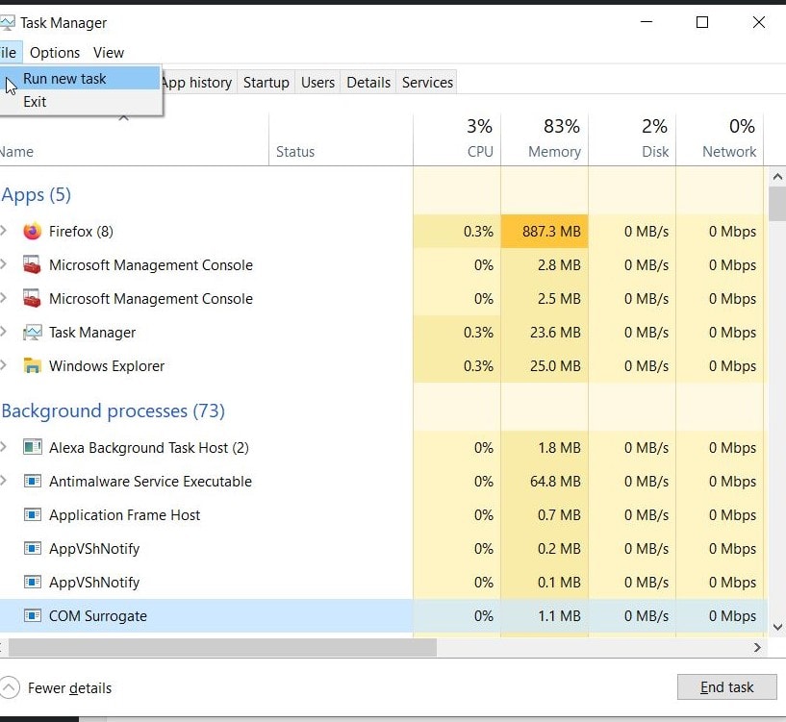This screenshot has width=786, height=722.
Task: Click the Apps (5) group heading
Action: [37, 194]
